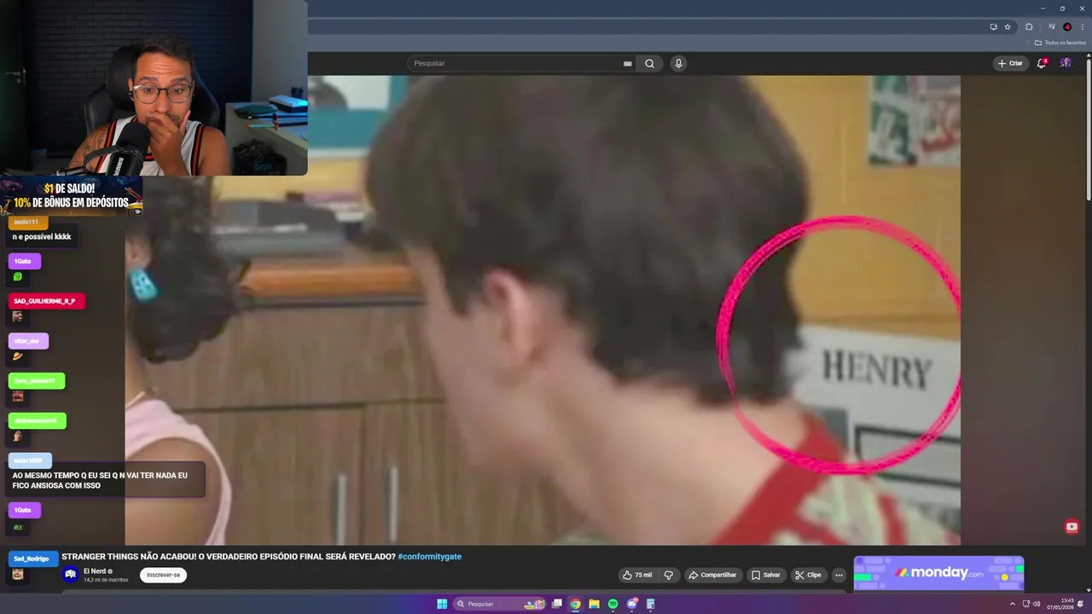The image size is (1092, 614).
Task: Switch to Chrome on taskbar
Action: 575,604
